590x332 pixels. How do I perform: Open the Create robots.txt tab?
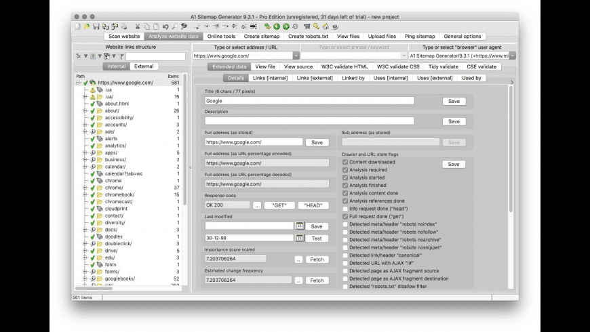[x=308, y=37]
